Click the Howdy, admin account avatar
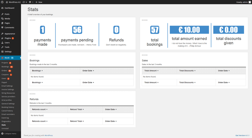 click(x=250, y=2)
